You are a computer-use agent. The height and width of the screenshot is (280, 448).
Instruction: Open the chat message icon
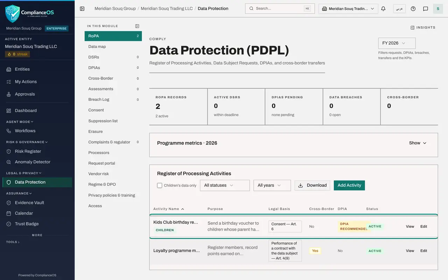click(426, 9)
